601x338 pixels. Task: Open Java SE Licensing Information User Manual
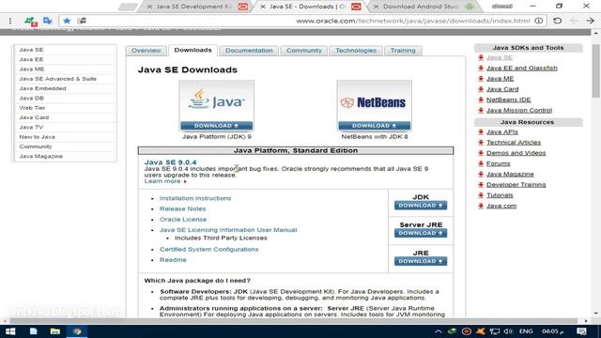228,230
